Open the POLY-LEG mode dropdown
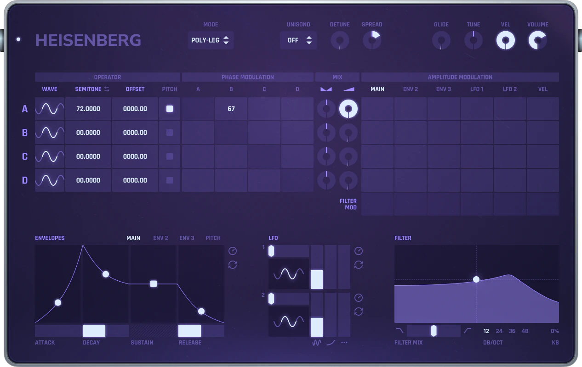The image size is (582, 367). coord(210,40)
